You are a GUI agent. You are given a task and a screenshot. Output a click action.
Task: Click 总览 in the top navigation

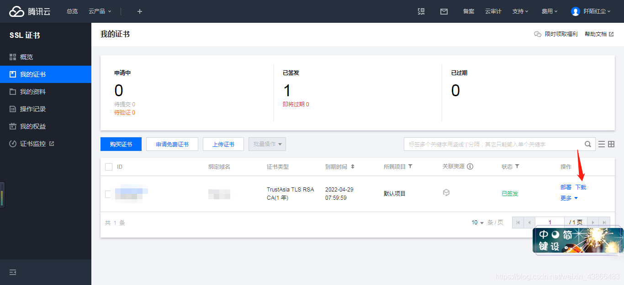point(72,11)
